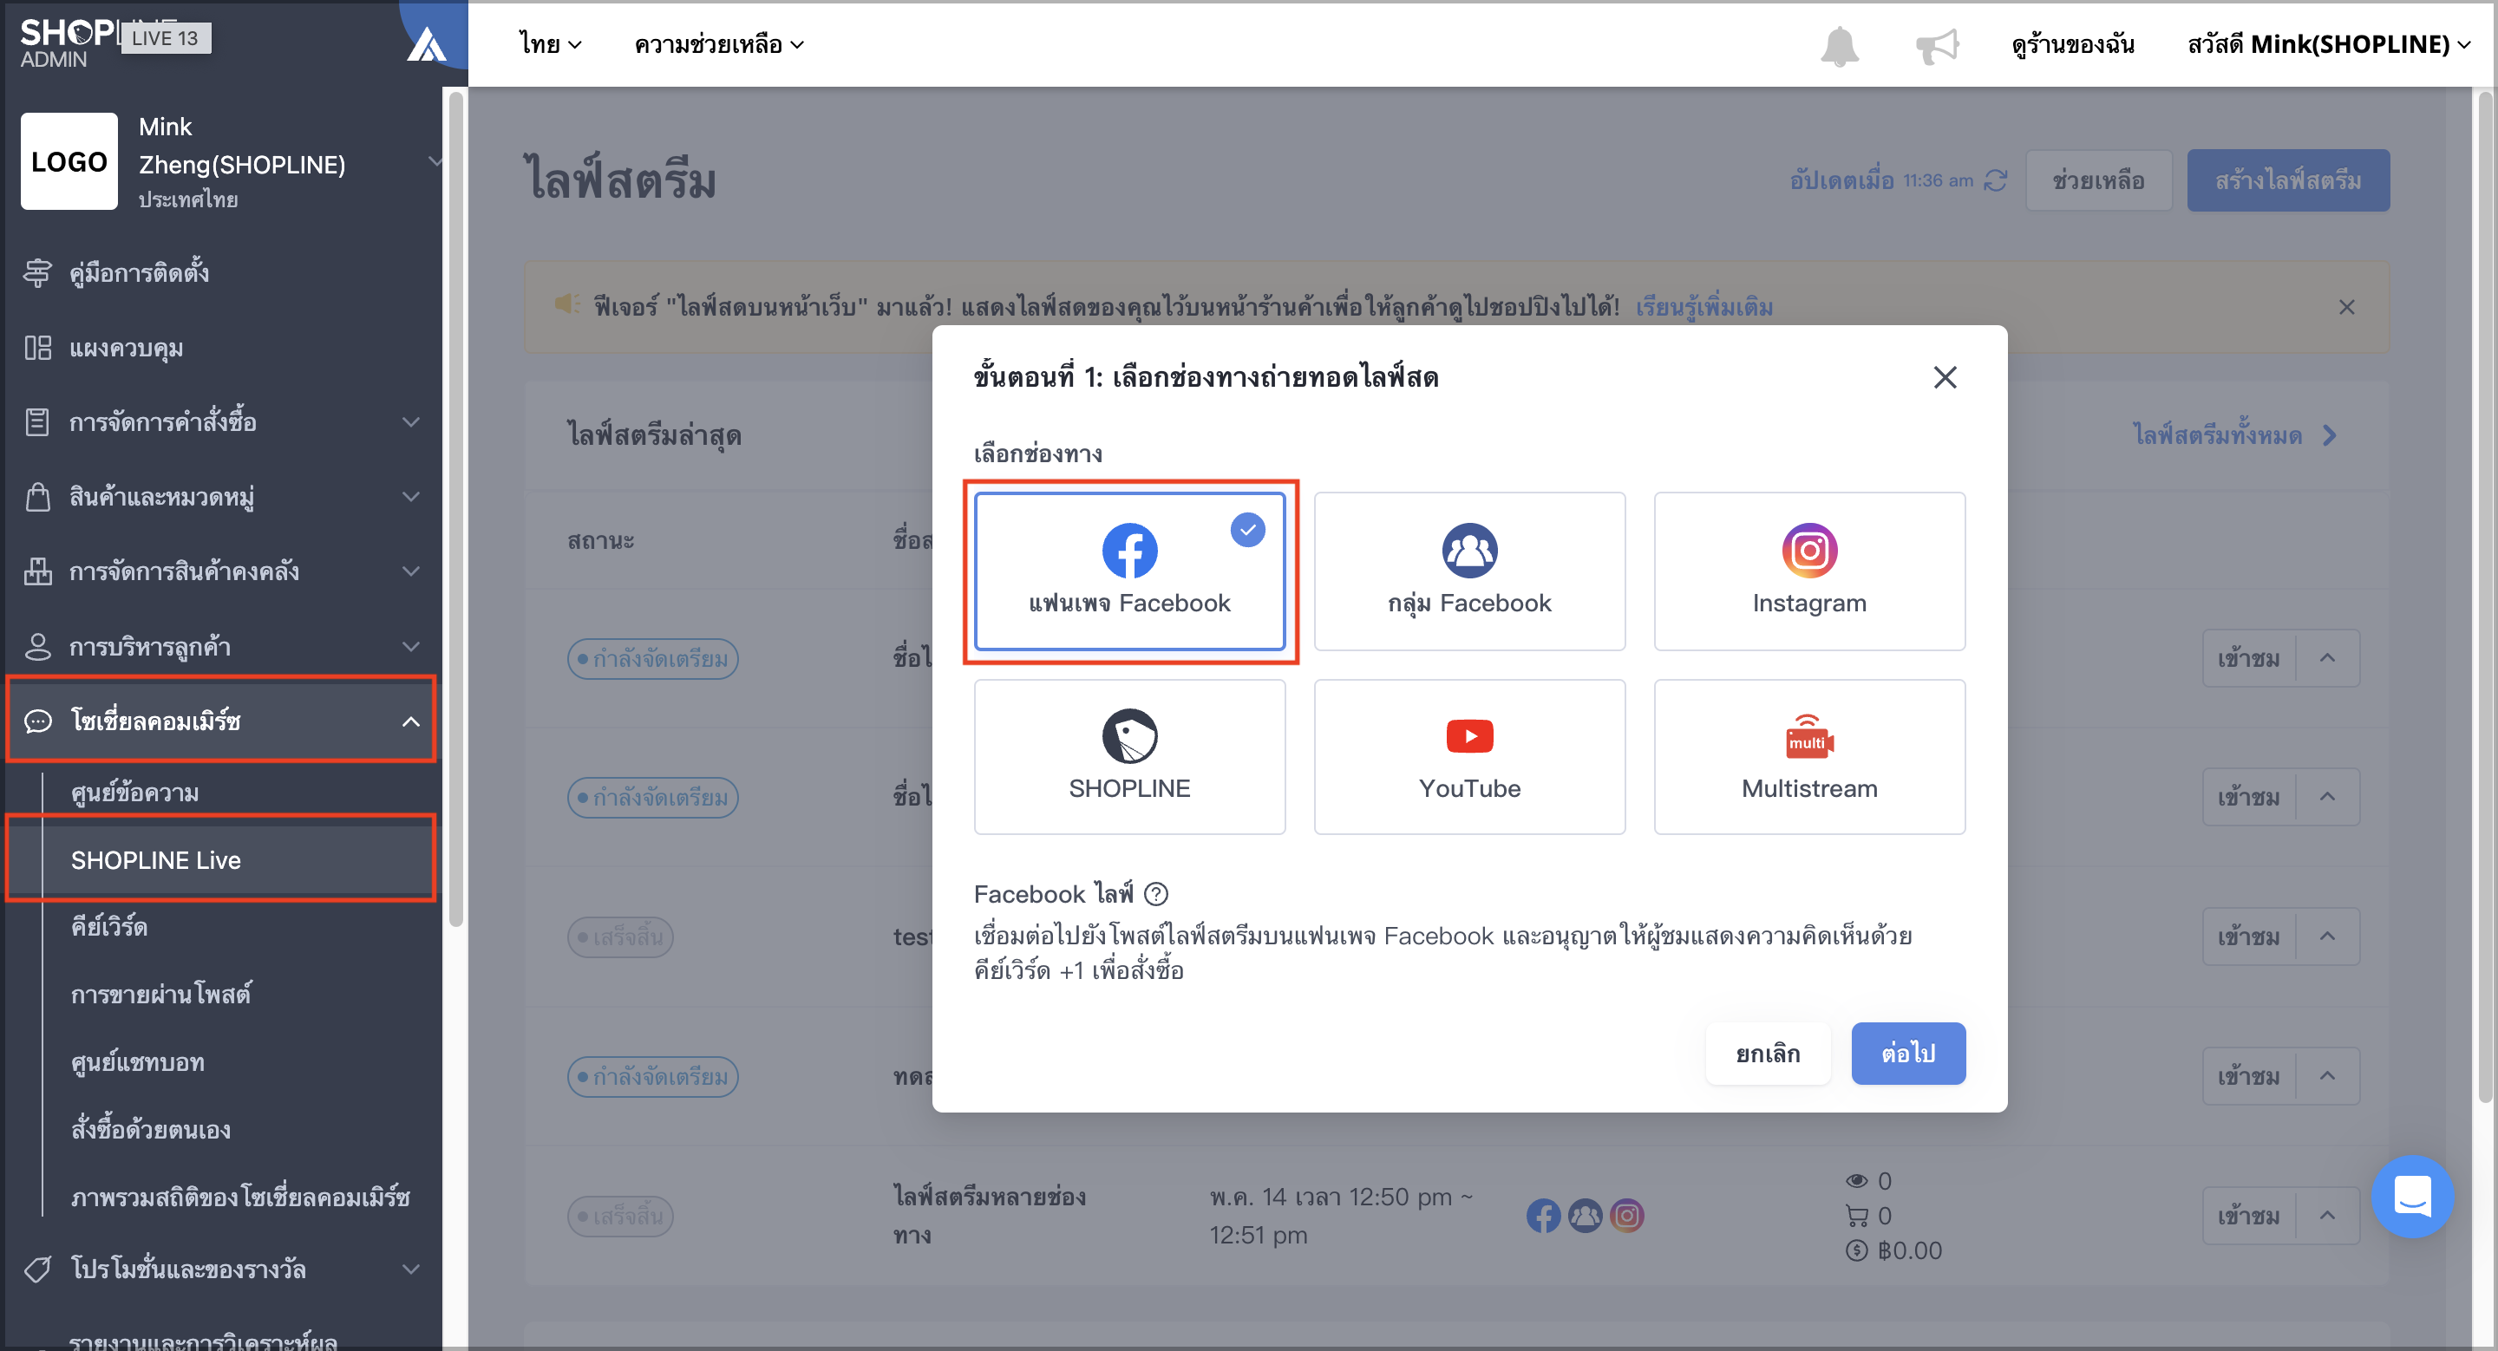Select the Instagram channel option
Image resolution: width=2498 pixels, height=1351 pixels.
click(1808, 571)
